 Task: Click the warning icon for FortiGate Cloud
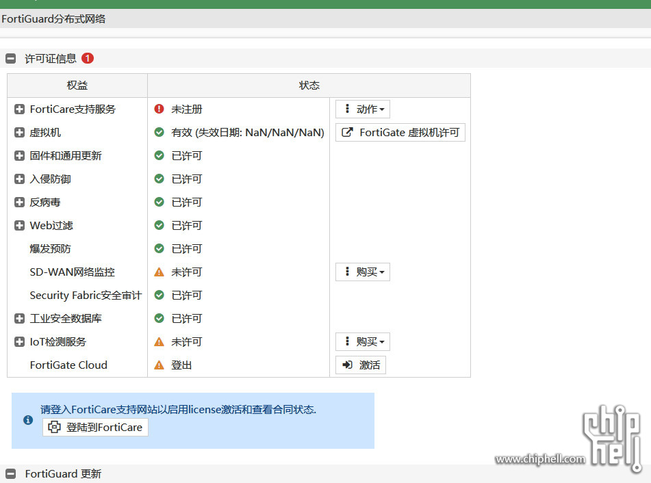(159, 365)
